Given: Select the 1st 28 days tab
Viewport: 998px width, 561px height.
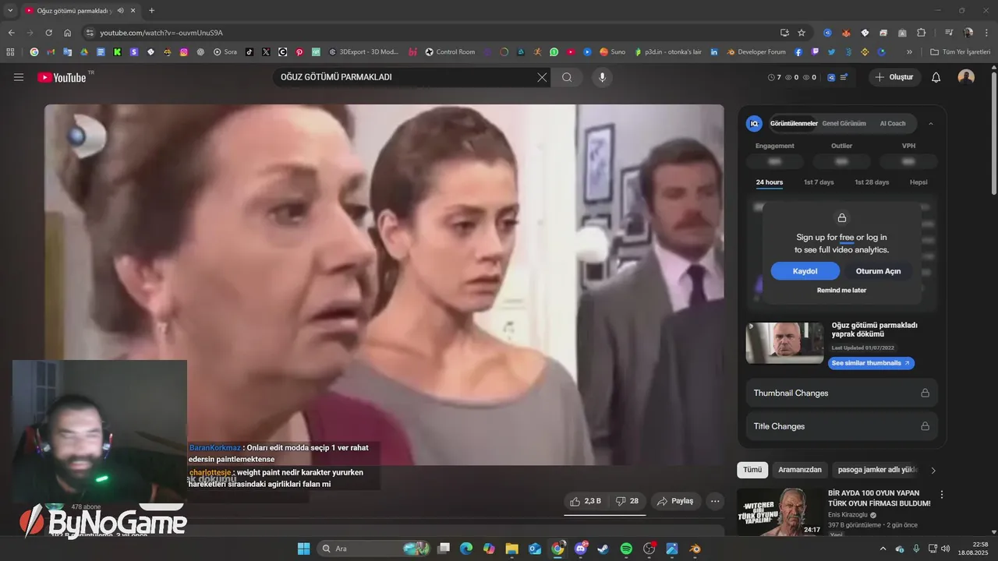Looking at the screenshot, I should point(872,182).
